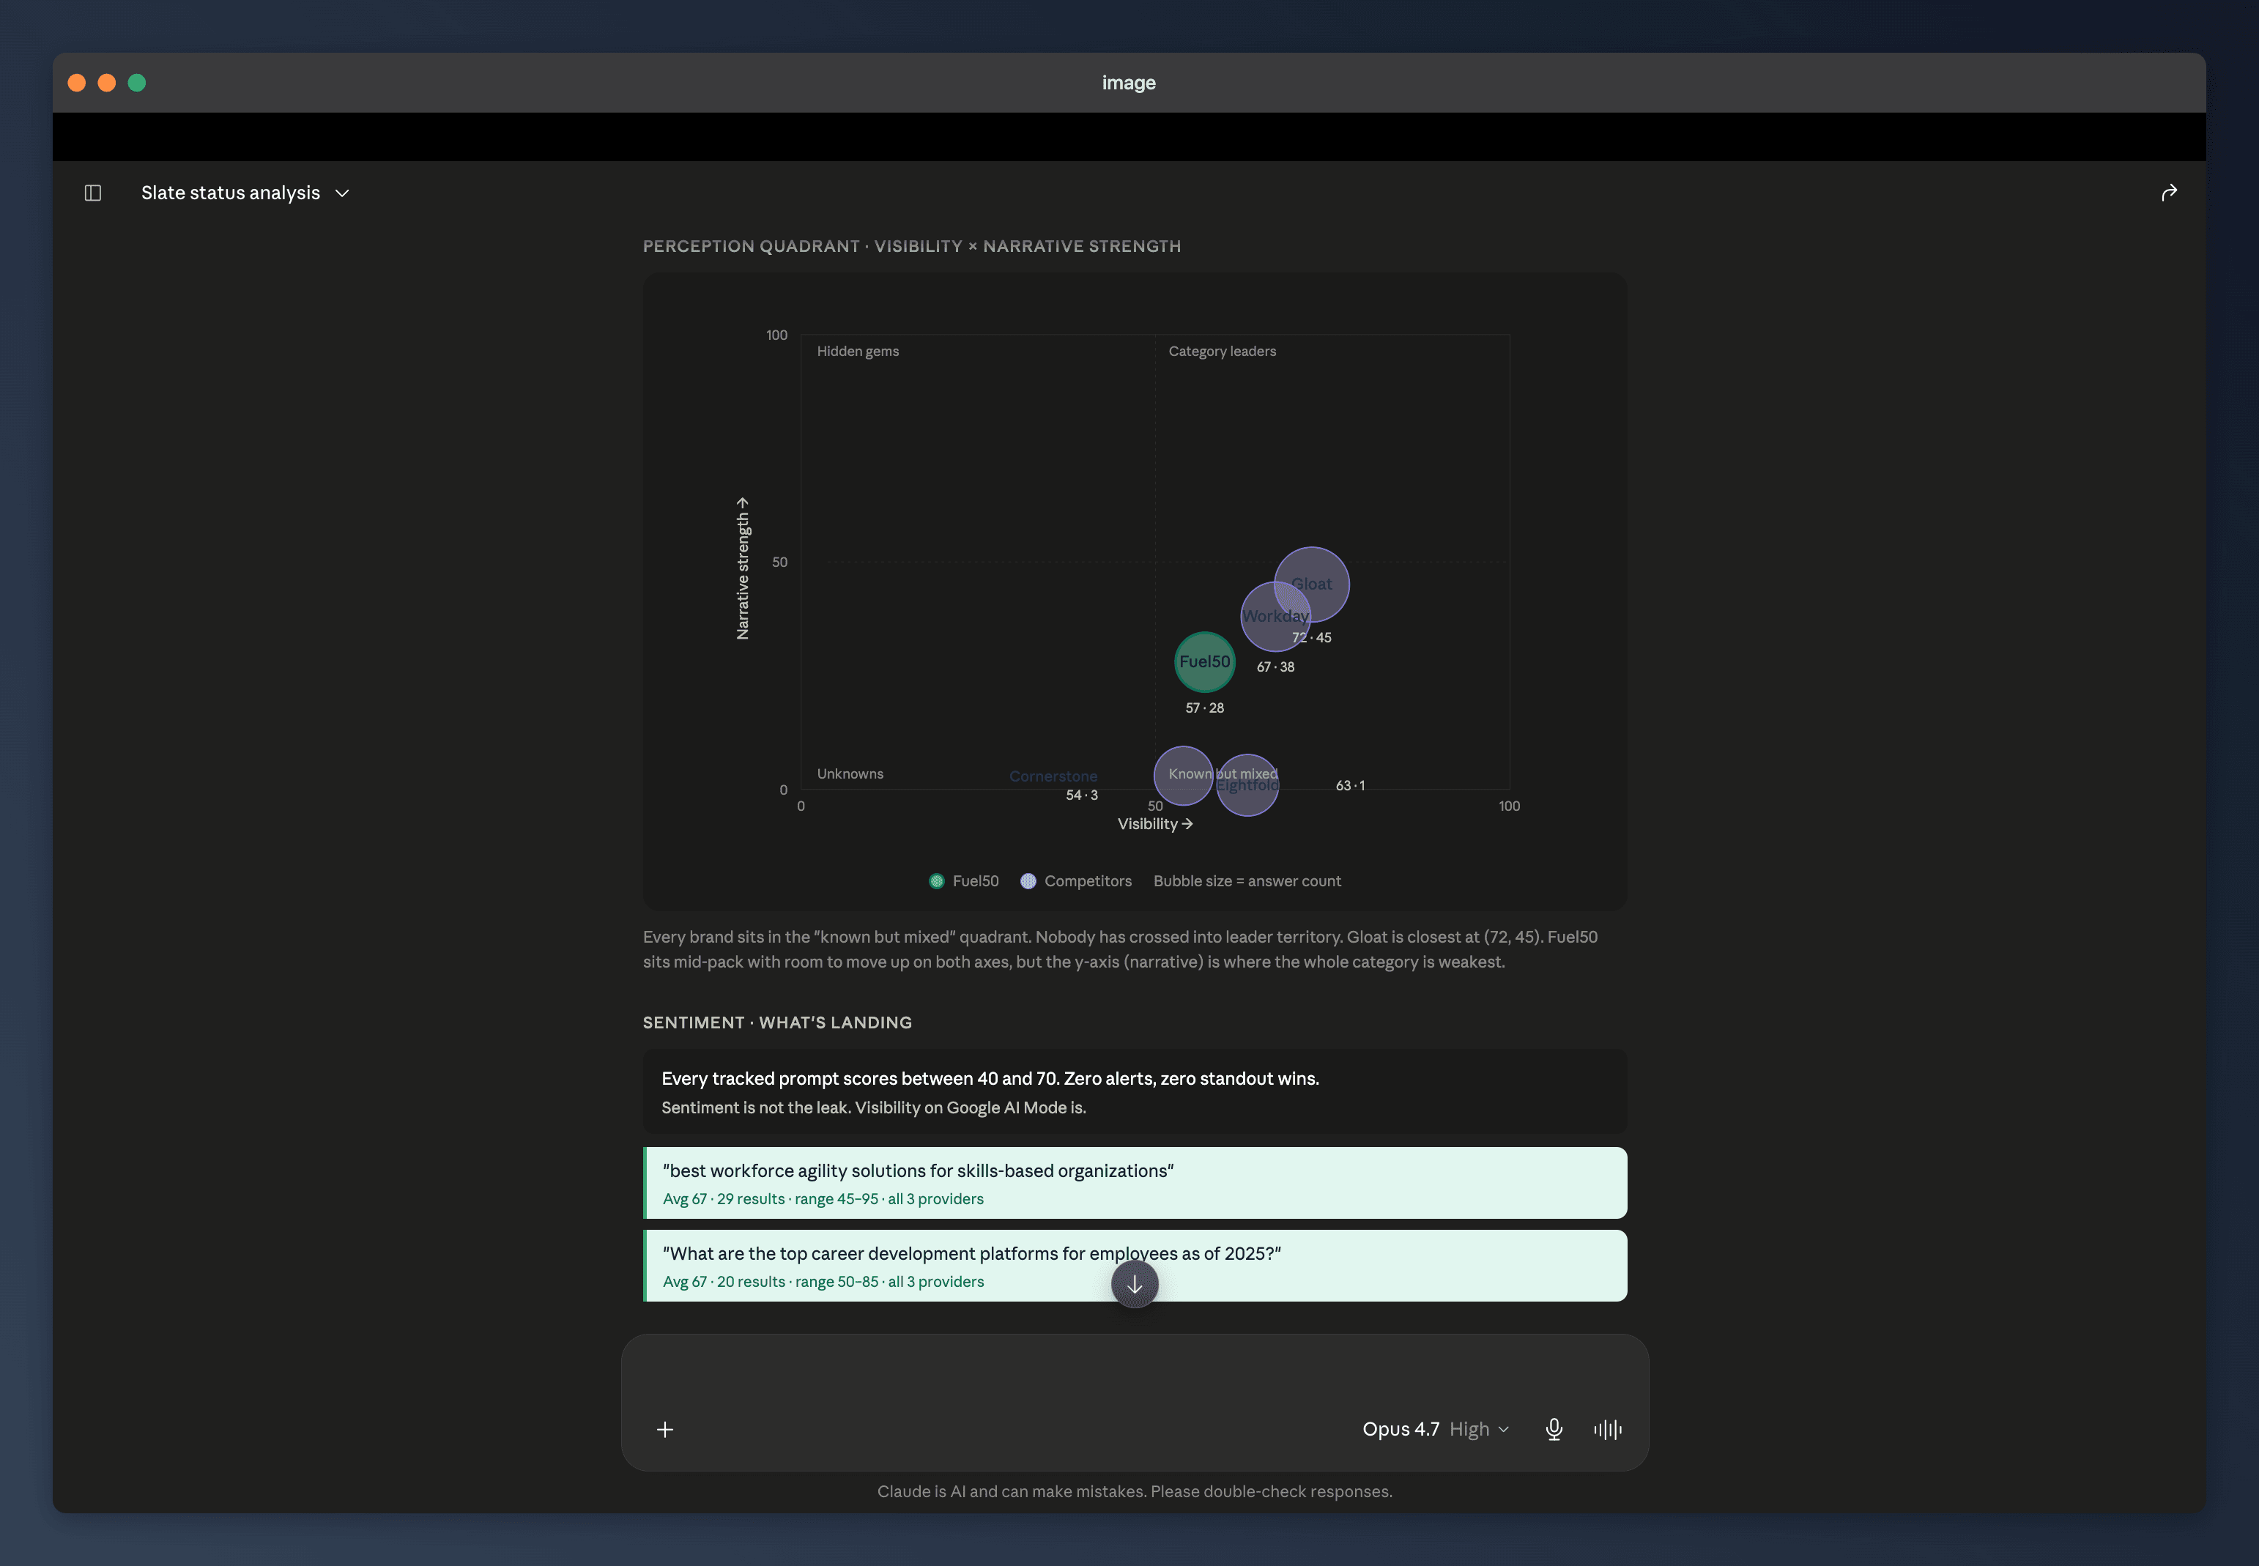The image size is (2259, 1566).
Task: Click 'Category leaders' quadrant label
Action: (1222, 352)
